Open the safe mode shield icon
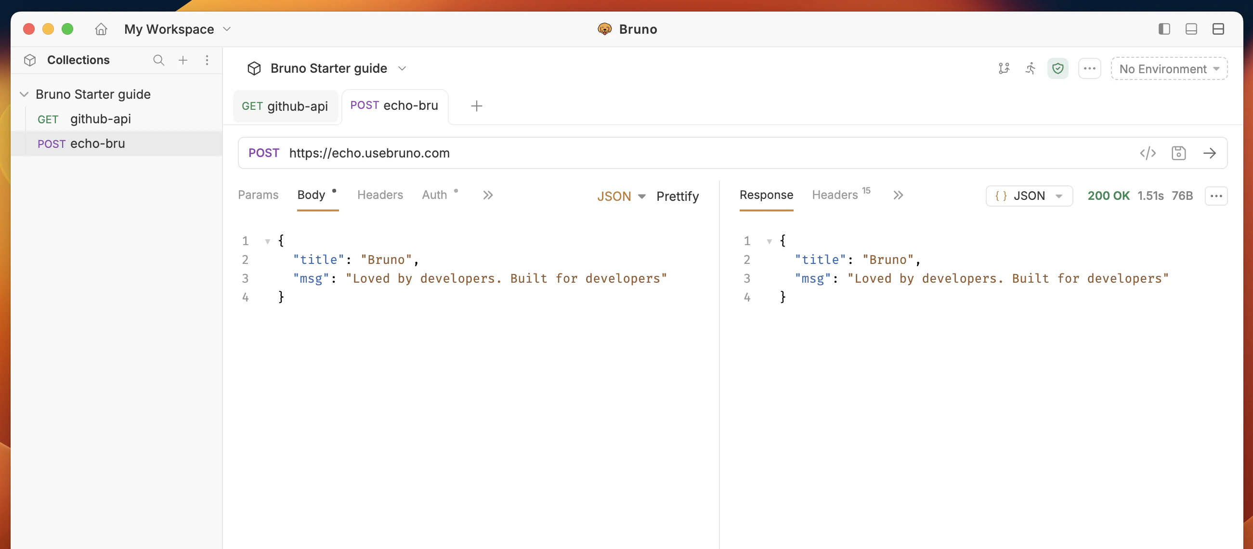1253x549 pixels. click(x=1058, y=68)
